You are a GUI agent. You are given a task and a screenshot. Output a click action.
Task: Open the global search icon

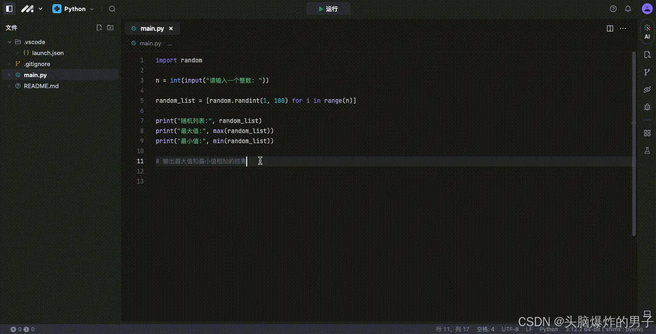click(x=112, y=9)
